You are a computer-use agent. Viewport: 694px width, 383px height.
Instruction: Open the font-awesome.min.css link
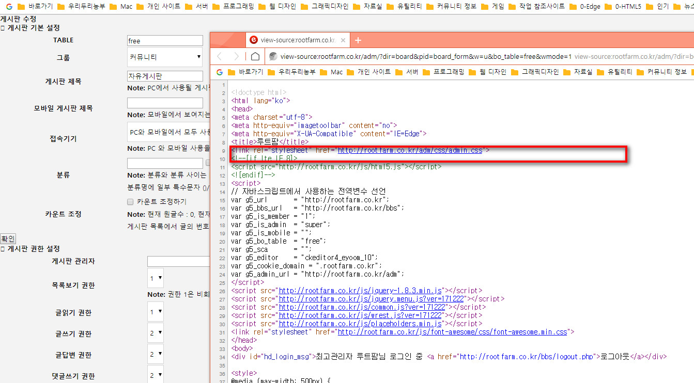click(x=453, y=332)
